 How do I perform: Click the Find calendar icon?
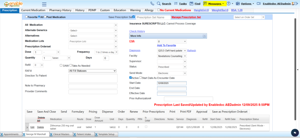(191, 4)
